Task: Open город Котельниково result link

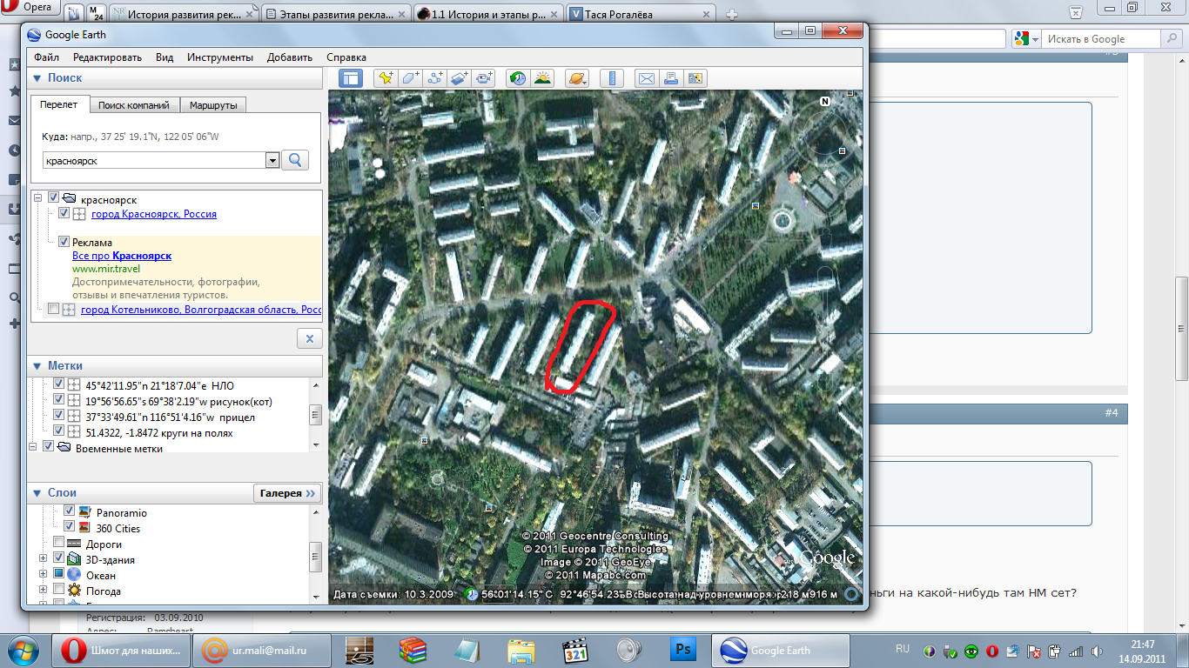Action: point(202,310)
